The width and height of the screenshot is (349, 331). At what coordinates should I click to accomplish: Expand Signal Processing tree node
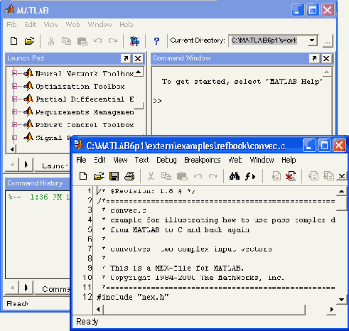14,138
